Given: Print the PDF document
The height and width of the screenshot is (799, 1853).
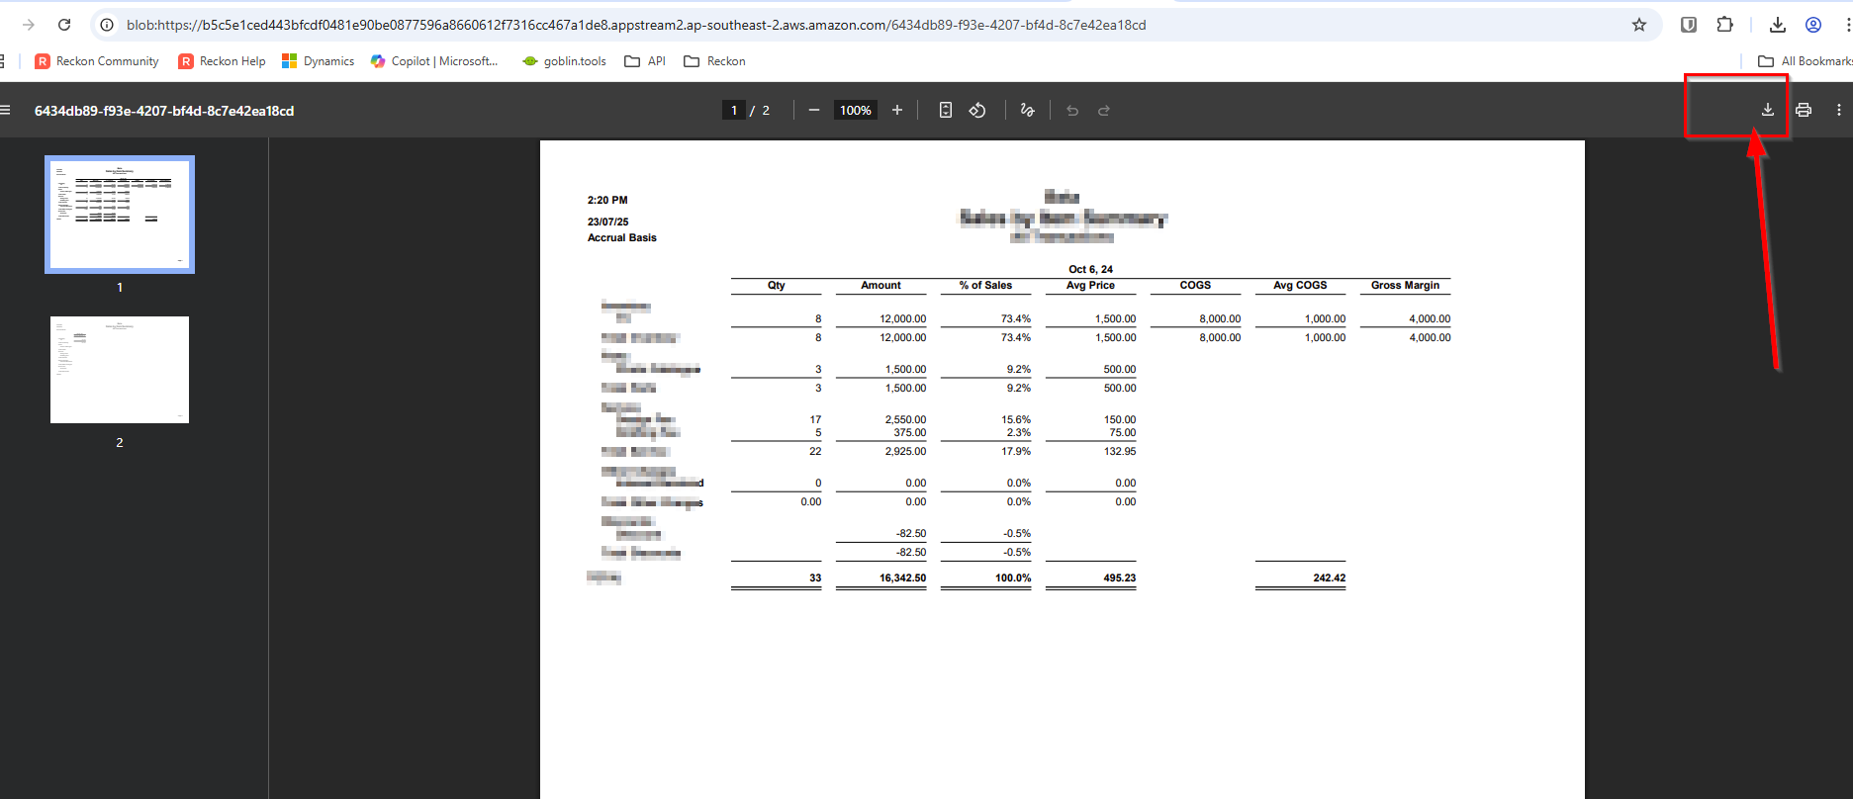Looking at the screenshot, I should coord(1804,110).
